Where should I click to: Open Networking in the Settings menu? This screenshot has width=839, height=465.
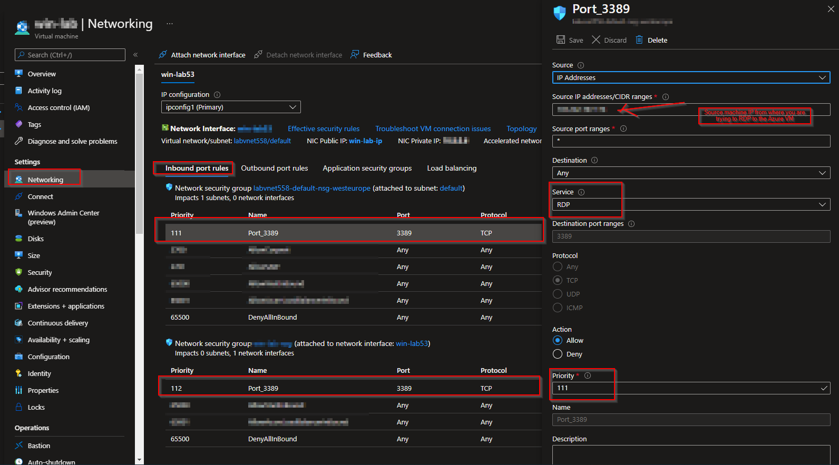click(x=70, y=180)
